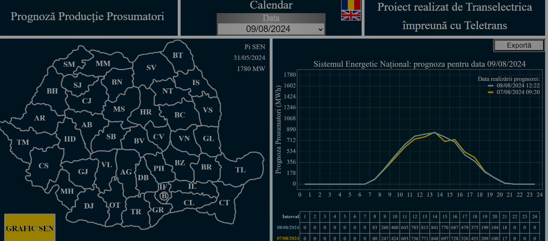This screenshot has width=548, height=241.
Task: Select Dolj county DJ on map
Action: (89, 206)
